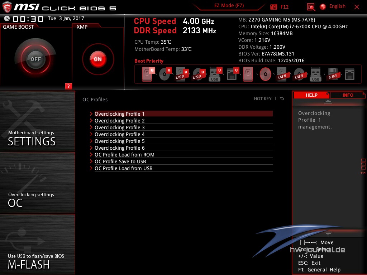Open the SETTINGS motherboard settings section
This screenshot has width=367, height=275.
pyautogui.click(x=37, y=121)
